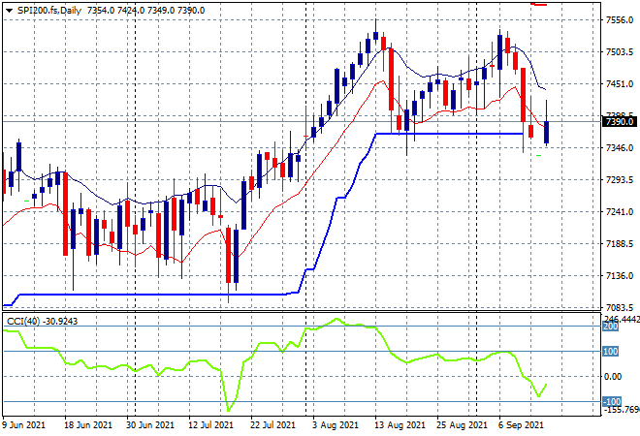Click the current price label 7390.0
The width and height of the screenshot is (640, 436).
(620, 121)
